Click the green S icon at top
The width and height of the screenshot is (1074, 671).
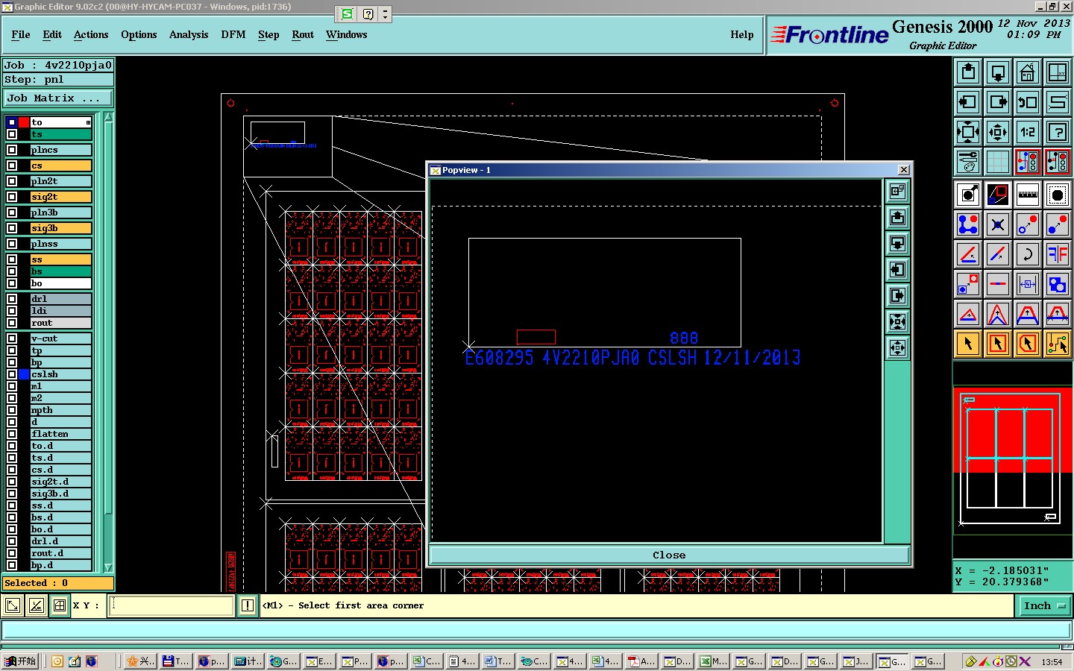(x=348, y=14)
